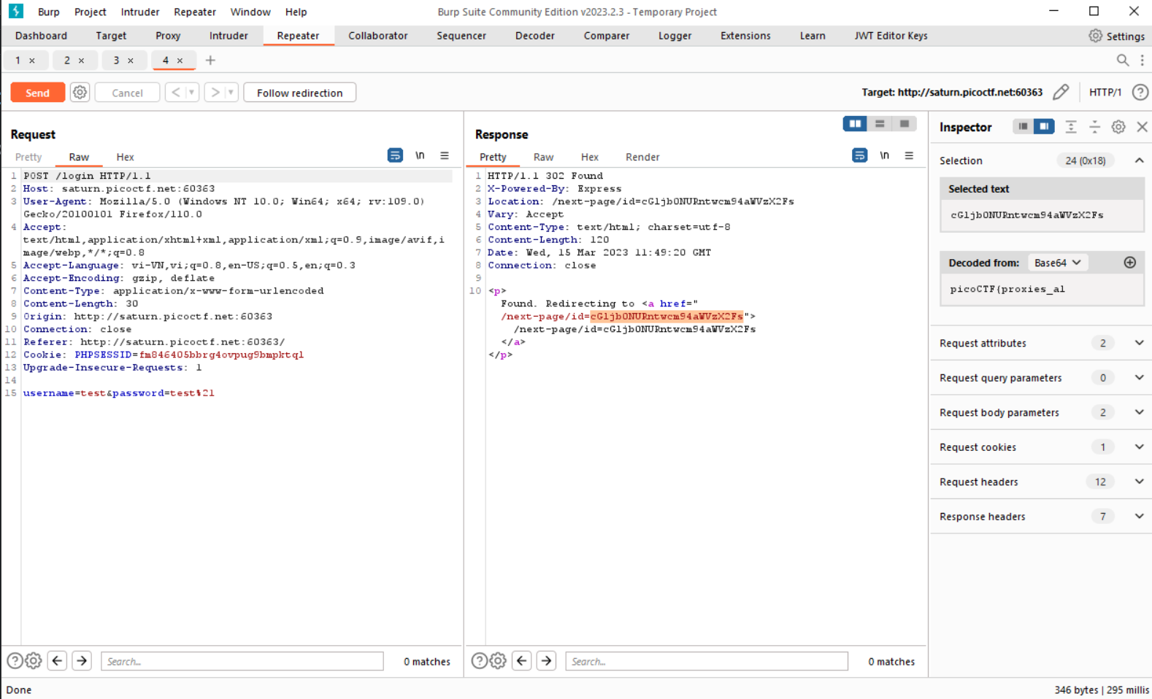Send the request
The image size is (1152, 699).
(37, 93)
